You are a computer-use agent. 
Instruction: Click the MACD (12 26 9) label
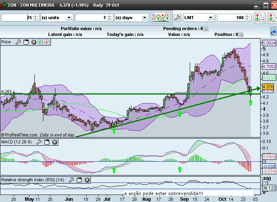(16, 142)
